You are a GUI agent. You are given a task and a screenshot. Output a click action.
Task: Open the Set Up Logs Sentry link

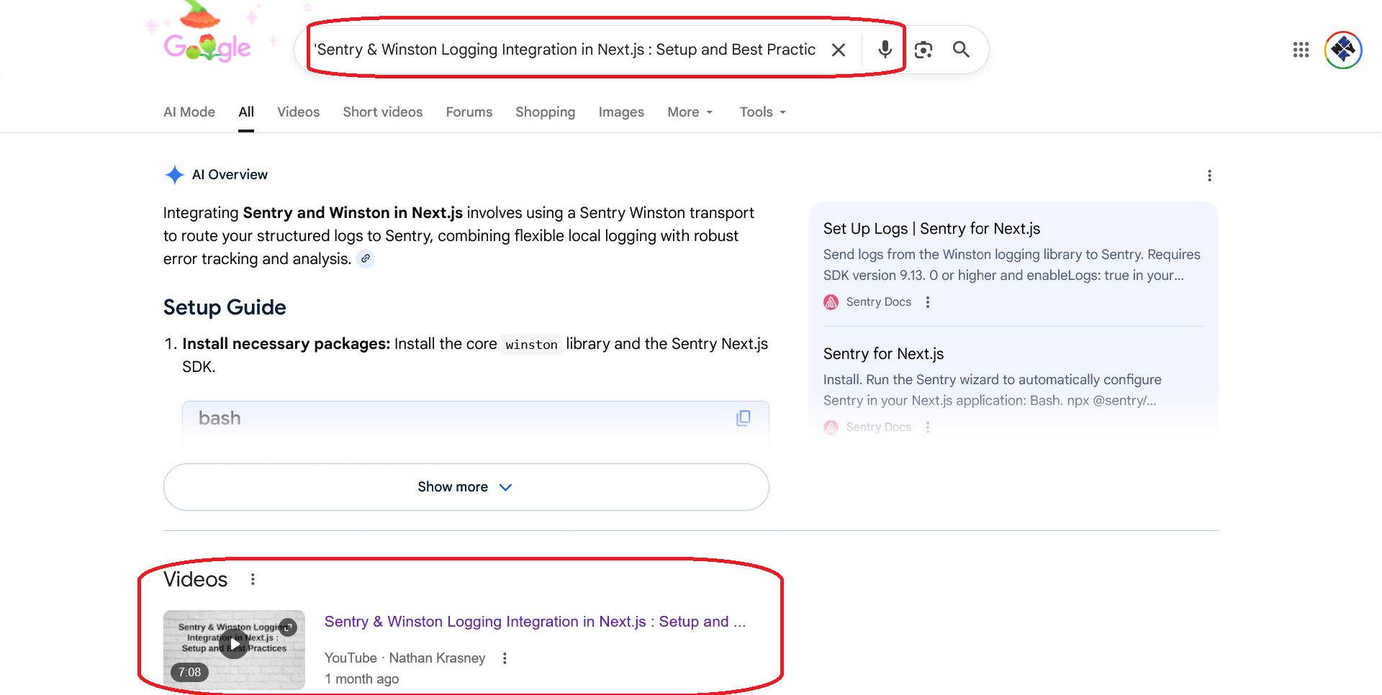coord(931,228)
